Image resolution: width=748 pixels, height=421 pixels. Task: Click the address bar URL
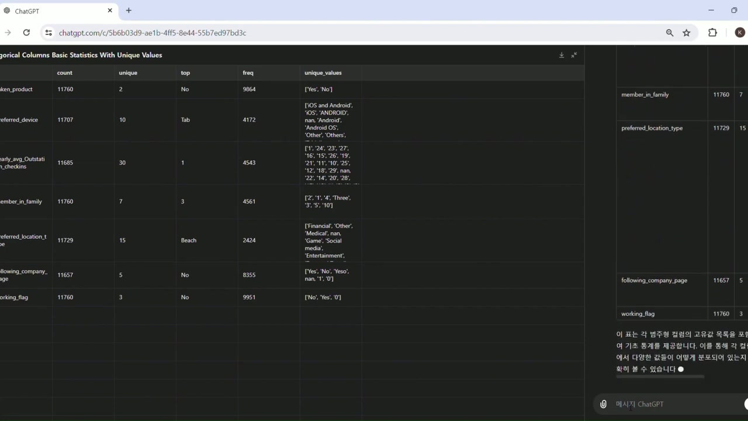[x=153, y=33]
